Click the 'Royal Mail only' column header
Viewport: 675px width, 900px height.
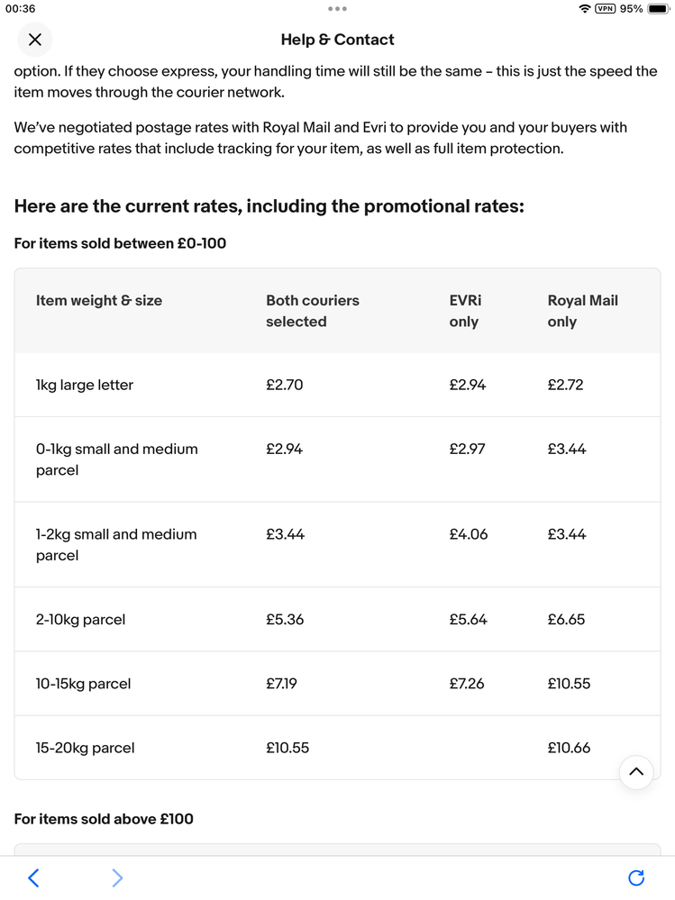582,311
